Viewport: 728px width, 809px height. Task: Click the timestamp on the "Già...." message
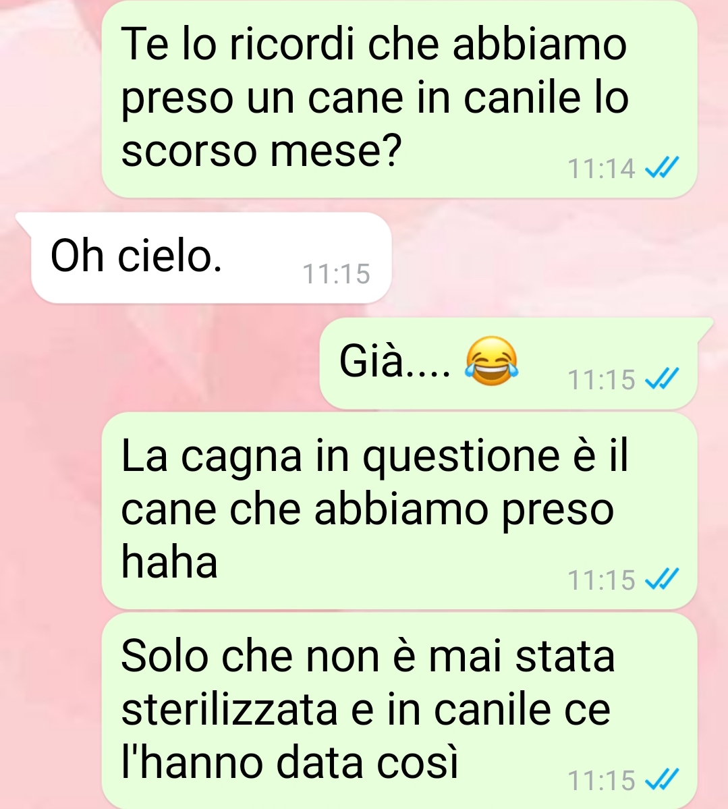pyautogui.click(x=601, y=380)
